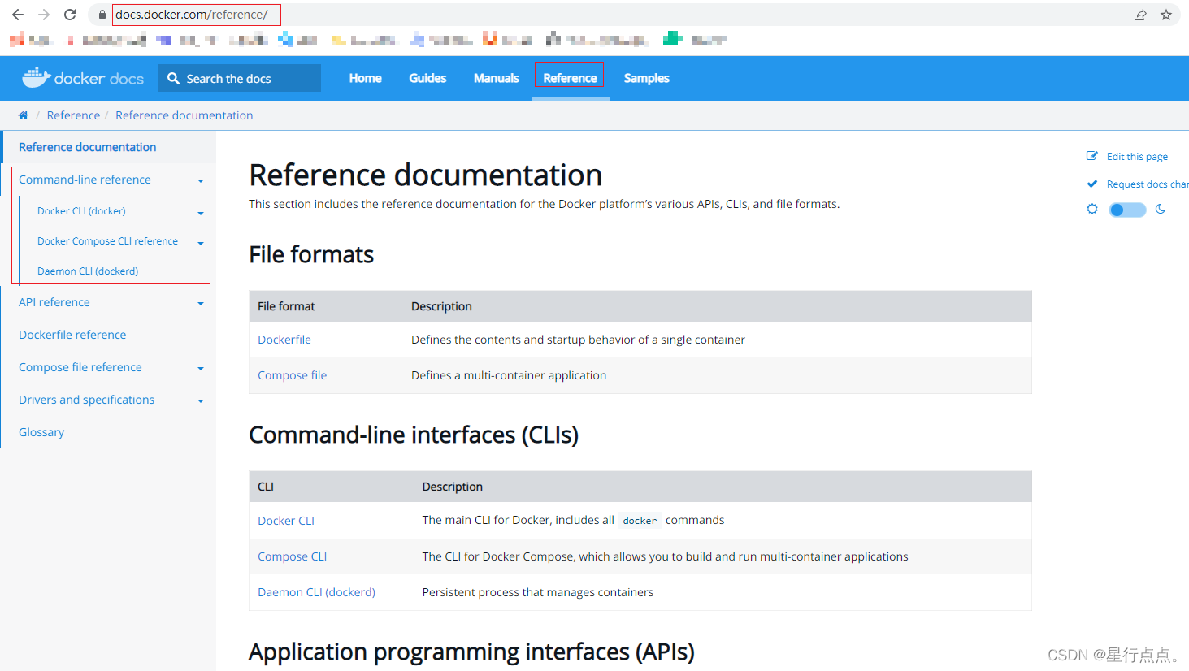Click the sun light-mode icon
1189x671 pixels.
pos(1092,209)
